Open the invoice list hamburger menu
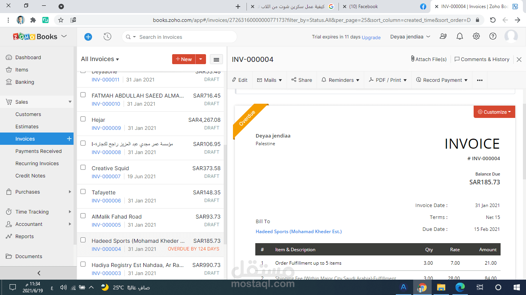 tap(216, 59)
